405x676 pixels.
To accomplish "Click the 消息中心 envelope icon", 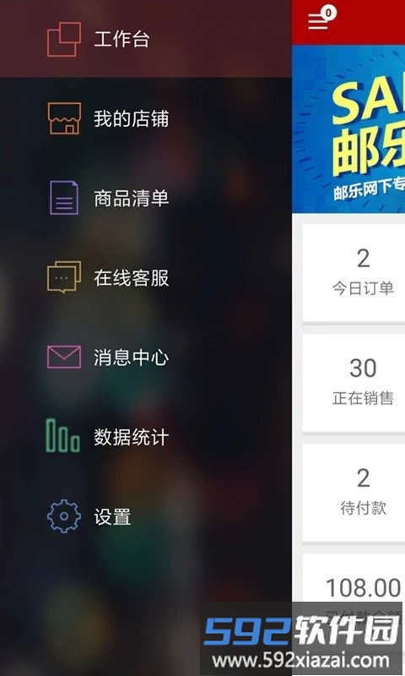I will pos(63,357).
